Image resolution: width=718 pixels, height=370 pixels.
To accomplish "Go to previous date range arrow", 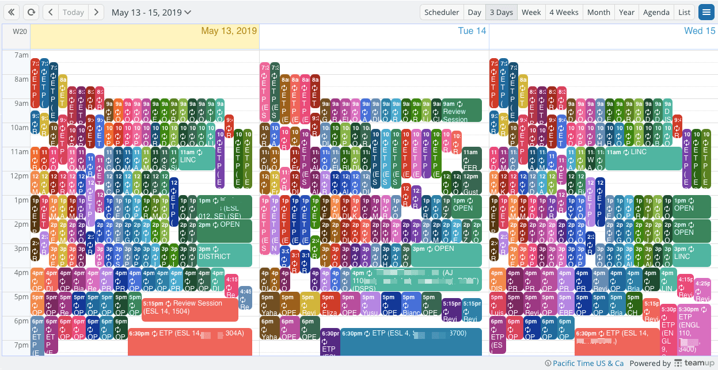I will coord(51,12).
